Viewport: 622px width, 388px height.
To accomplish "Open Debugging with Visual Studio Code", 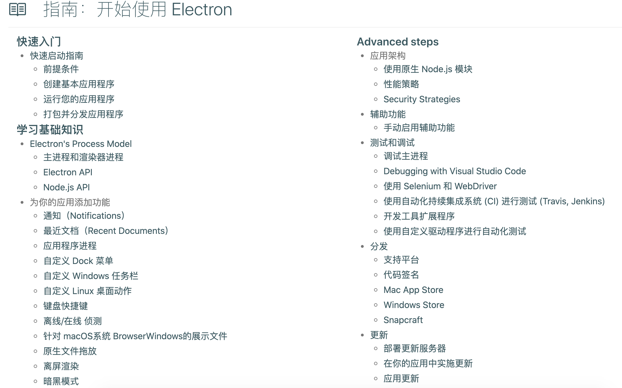I will [455, 171].
